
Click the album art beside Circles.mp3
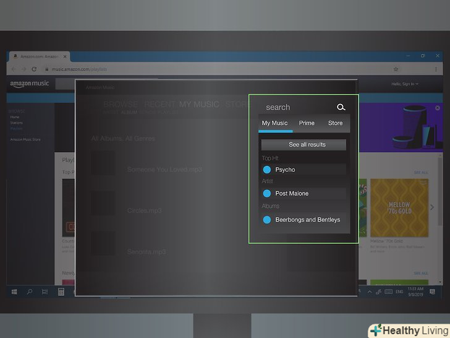[x=103, y=203]
